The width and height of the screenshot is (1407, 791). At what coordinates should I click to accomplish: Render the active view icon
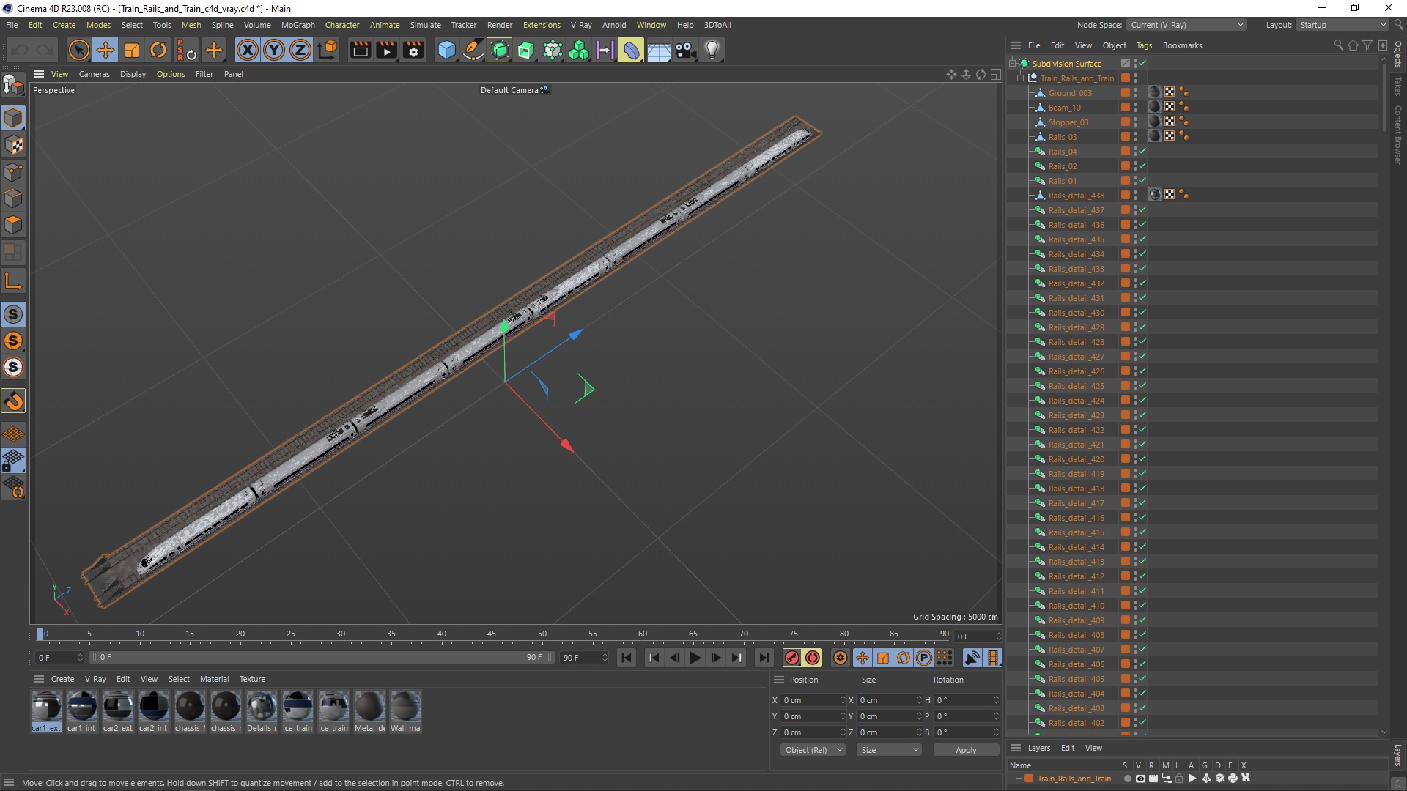point(360,50)
